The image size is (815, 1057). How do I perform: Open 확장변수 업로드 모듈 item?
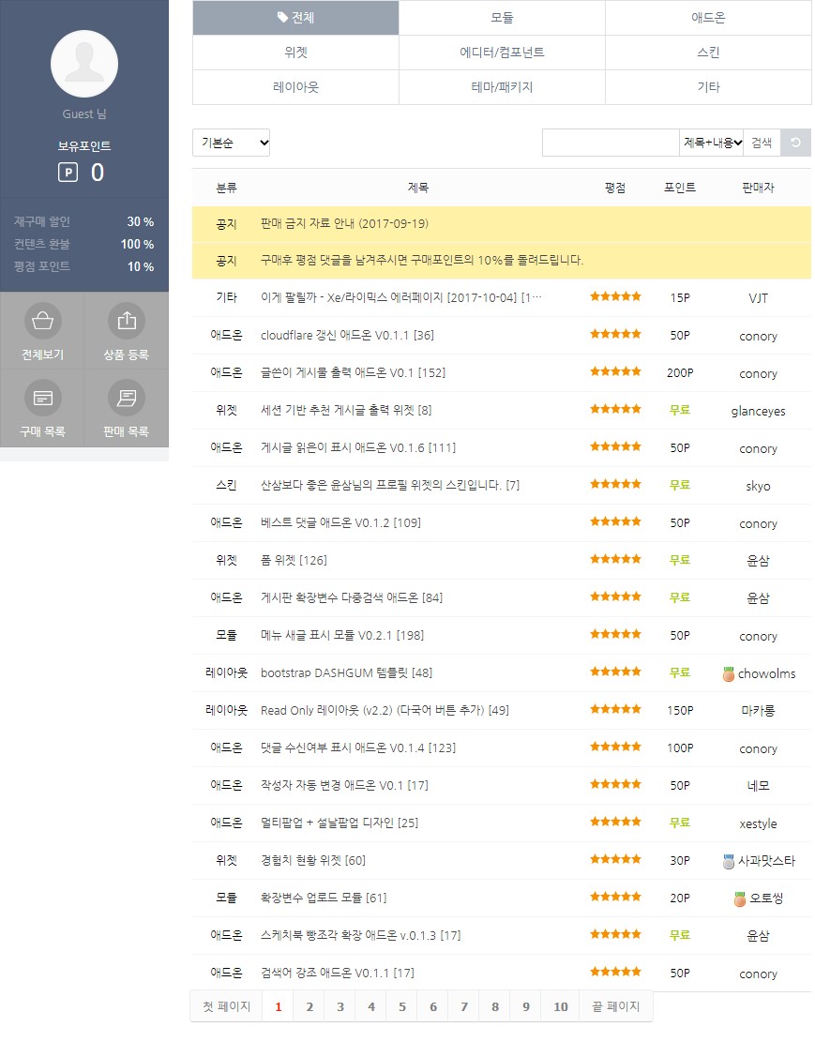[x=324, y=898]
